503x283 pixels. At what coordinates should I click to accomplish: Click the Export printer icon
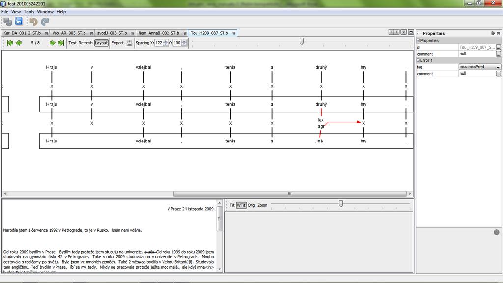coord(129,43)
